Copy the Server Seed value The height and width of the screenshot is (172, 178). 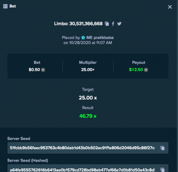pyautogui.click(x=162, y=148)
